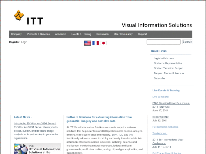Click the ENVI link in body text
Screen dimensions: 206x154
[114, 135]
